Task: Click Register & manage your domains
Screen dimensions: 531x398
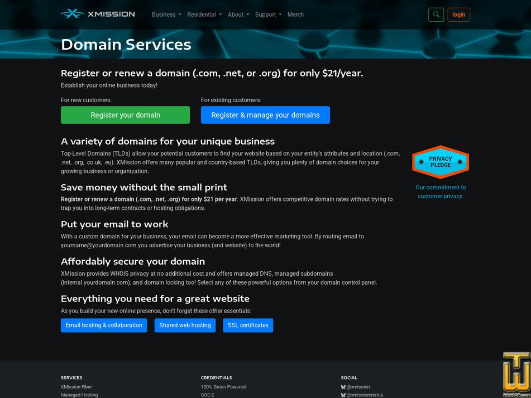Action: [x=265, y=115]
